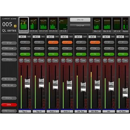Open the IN 2 input patch selector
This screenshot has width=130, height=130.
coord(36,37)
